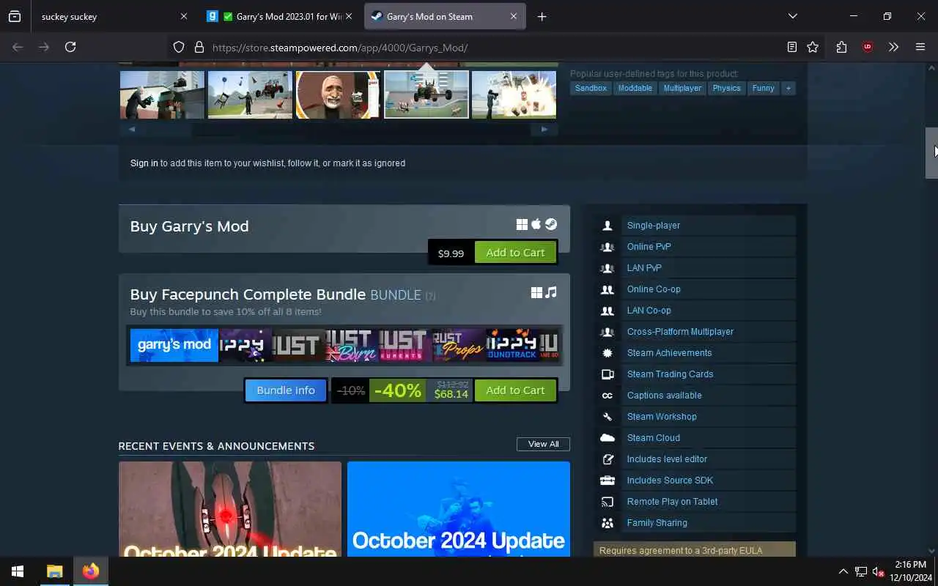Reload the page with the refresh icon
This screenshot has height=586, width=938.
[x=70, y=47]
